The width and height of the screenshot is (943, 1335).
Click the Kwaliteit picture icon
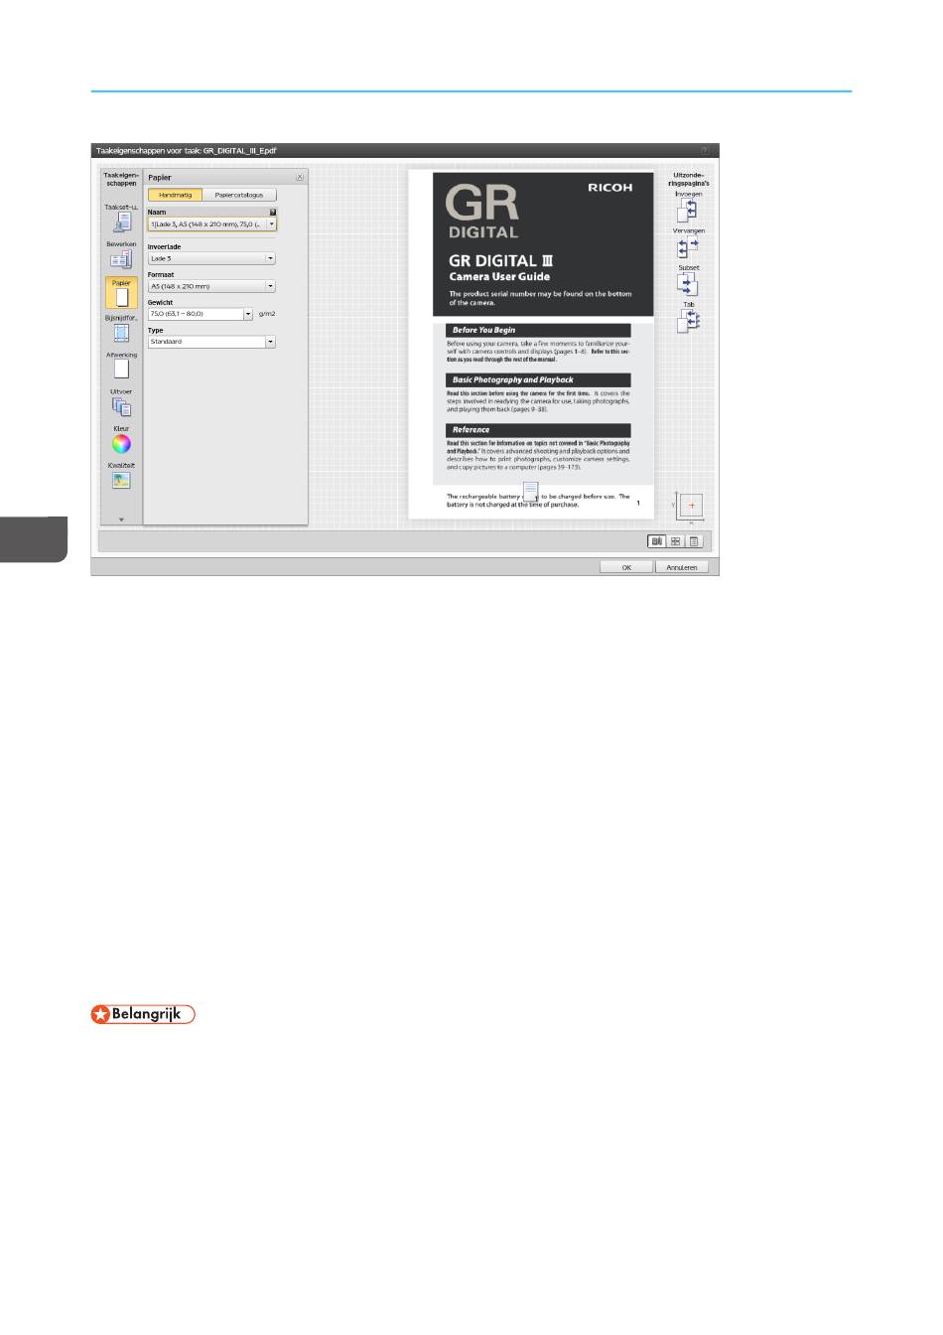point(121,481)
